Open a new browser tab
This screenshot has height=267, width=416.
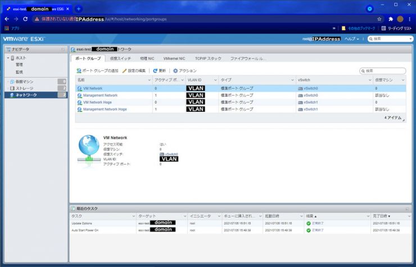(79, 9)
